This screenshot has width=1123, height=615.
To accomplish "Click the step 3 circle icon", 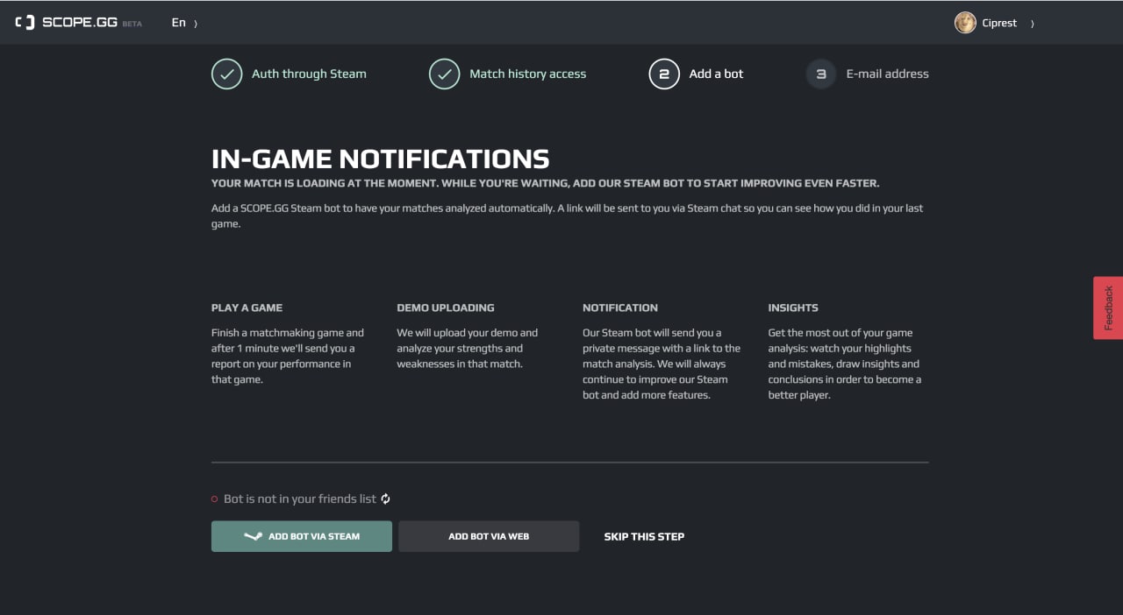I will pos(821,74).
